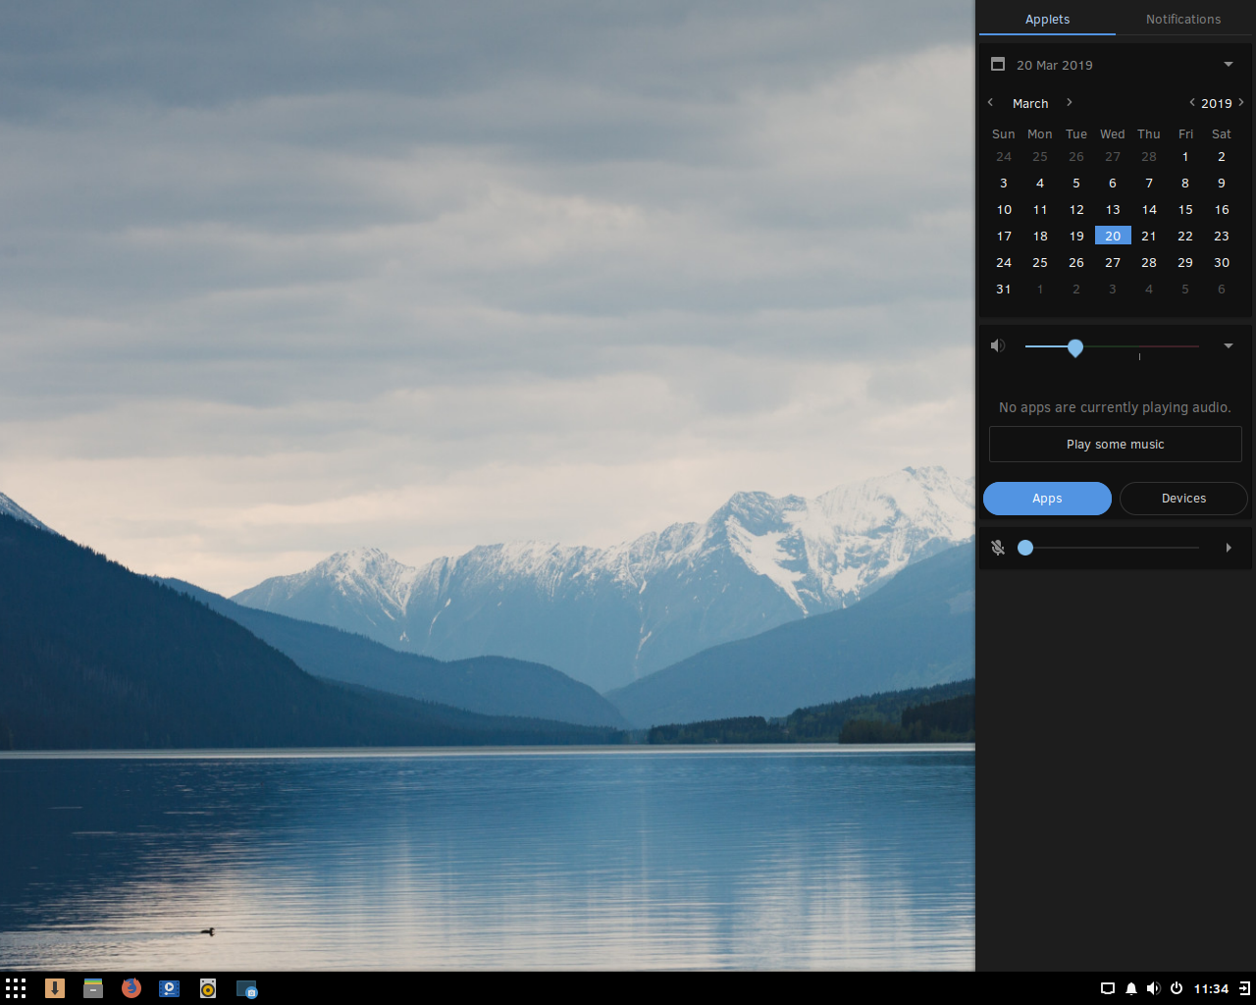The image size is (1256, 1005).
Task: Click the Play some music button
Action: point(1116,445)
